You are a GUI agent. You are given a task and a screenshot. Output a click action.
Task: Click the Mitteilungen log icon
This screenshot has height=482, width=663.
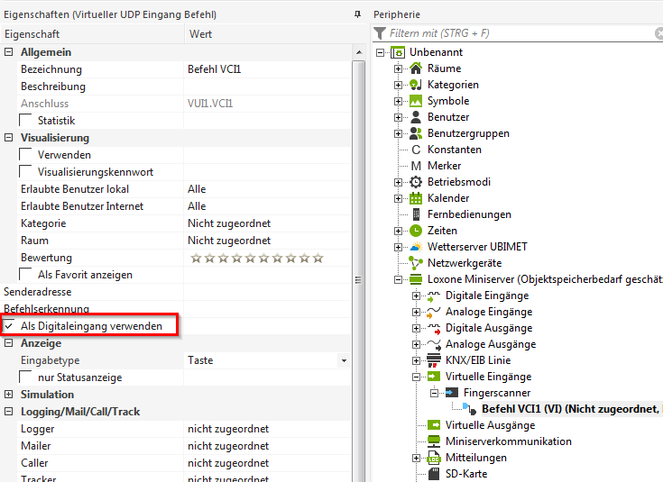click(x=434, y=458)
